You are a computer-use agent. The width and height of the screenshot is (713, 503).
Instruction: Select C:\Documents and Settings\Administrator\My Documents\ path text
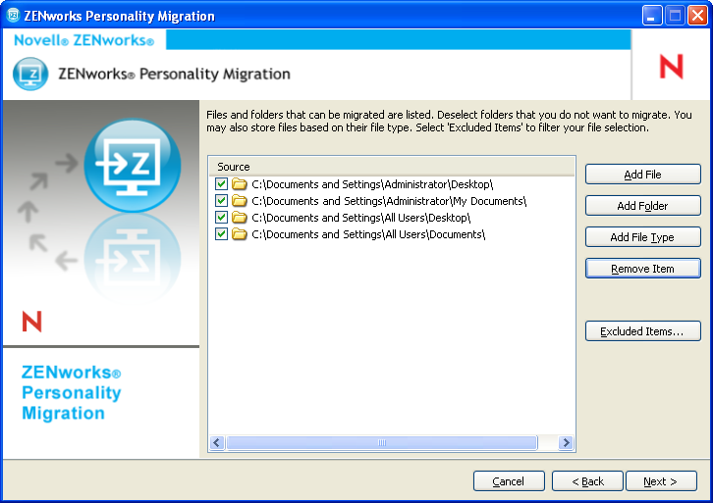(x=389, y=201)
